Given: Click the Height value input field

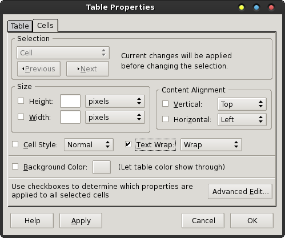Looking at the screenshot, I should (x=70, y=101).
